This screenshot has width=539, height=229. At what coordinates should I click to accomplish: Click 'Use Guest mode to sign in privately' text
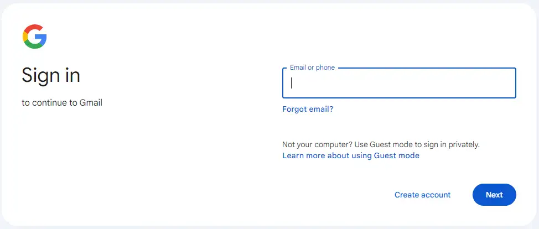point(417,144)
